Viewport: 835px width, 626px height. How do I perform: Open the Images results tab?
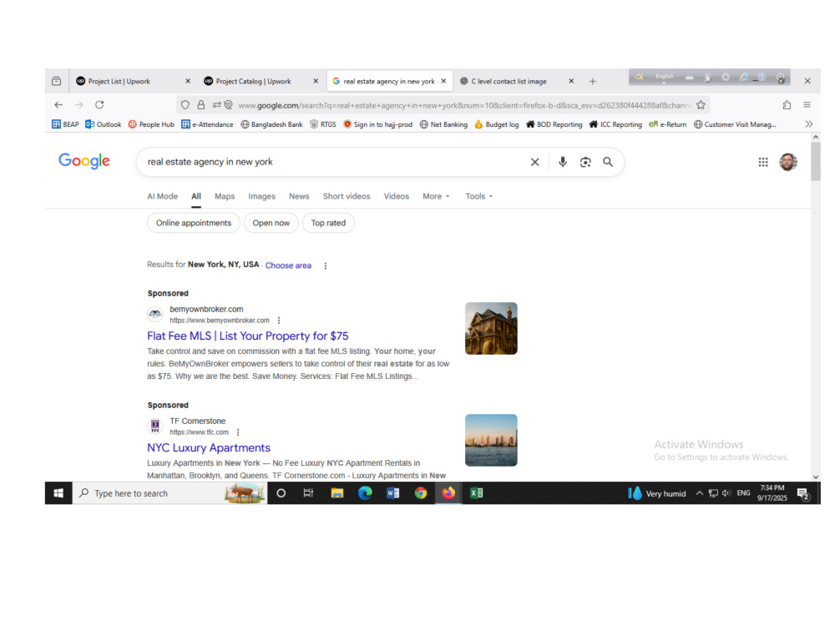[x=261, y=196]
